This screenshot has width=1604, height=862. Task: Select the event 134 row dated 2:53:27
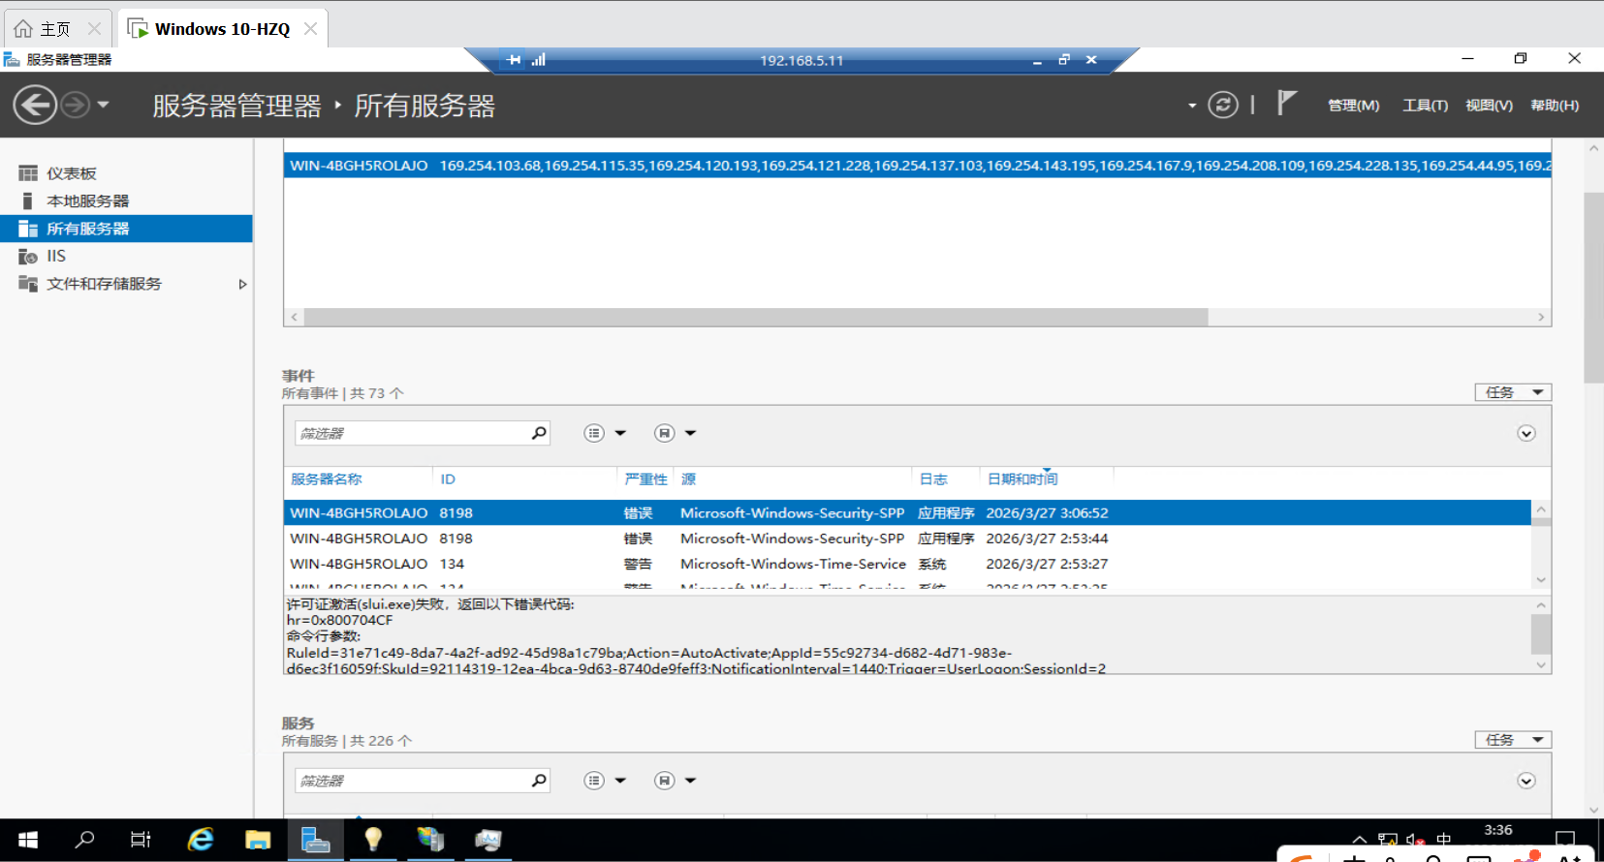pyautogui.click(x=907, y=564)
